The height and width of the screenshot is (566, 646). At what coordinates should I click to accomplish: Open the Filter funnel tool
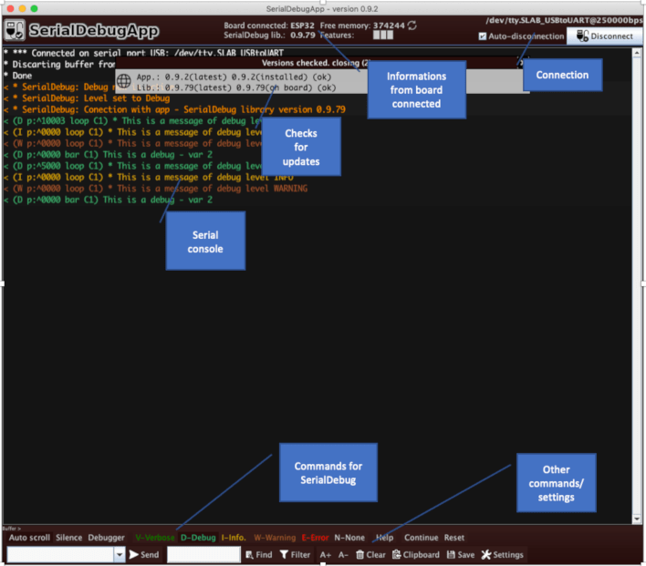tap(296, 554)
